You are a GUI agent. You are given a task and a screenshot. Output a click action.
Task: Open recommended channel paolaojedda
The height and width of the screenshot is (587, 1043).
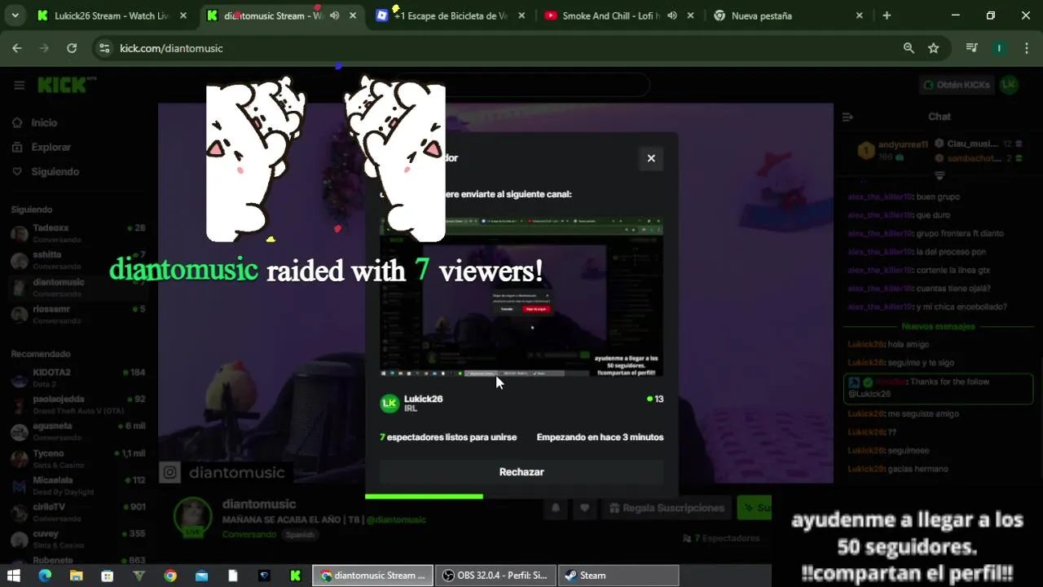(78, 404)
